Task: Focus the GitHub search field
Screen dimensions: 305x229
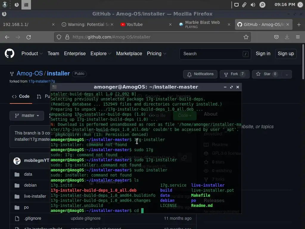Action: tap(215, 54)
